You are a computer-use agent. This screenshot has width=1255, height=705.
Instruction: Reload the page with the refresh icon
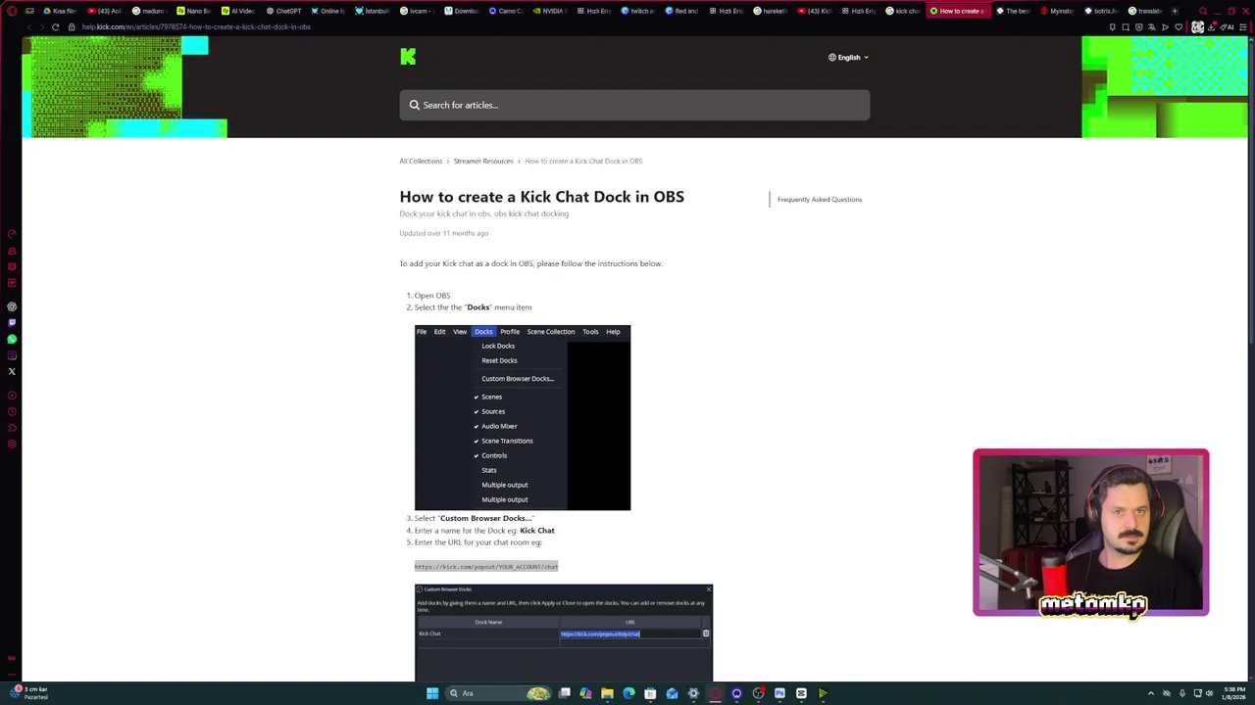click(x=55, y=26)
